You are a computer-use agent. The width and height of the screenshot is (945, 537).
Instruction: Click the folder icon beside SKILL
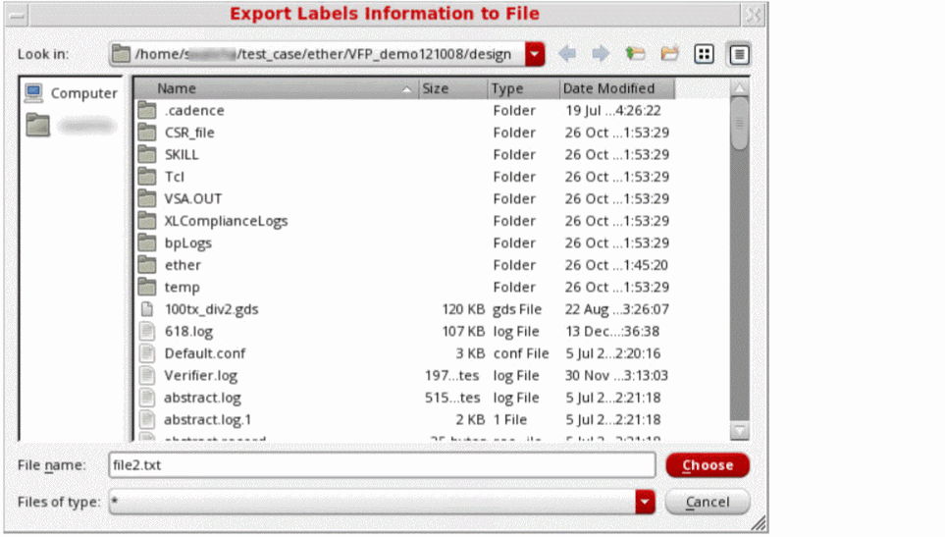[147, 154]
